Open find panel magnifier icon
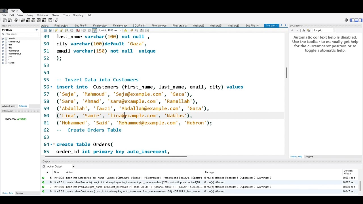The image size is (363, 204). [137, 30]
